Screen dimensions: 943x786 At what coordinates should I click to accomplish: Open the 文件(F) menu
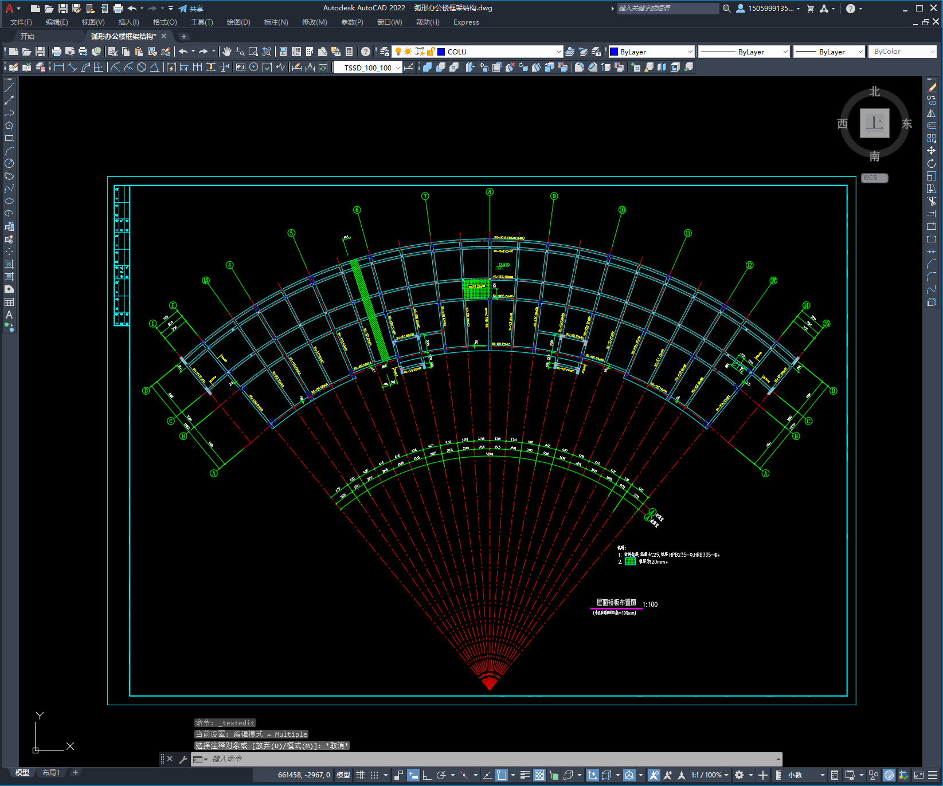21,22
